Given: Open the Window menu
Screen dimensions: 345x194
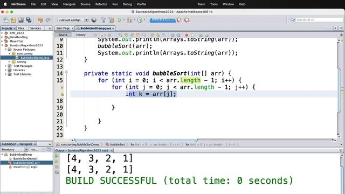Looking at the screenshot, I should 228,4.
